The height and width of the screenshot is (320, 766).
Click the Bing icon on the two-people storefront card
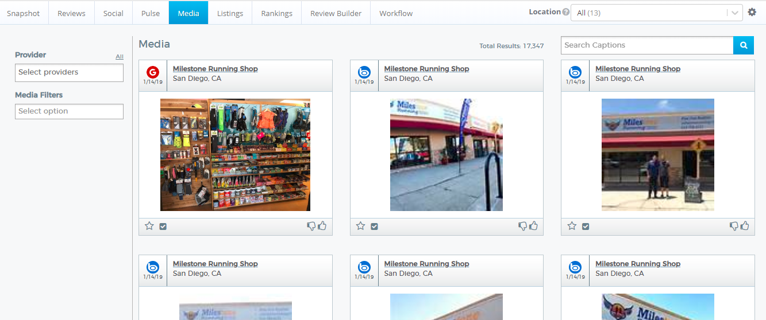coord(575,72)
